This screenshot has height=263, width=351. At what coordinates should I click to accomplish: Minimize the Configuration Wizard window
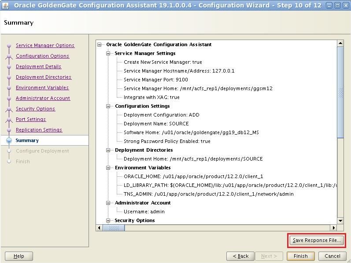(329, 6)
